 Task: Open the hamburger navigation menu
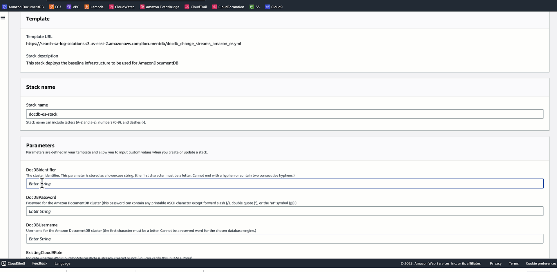click(x=3, y=18)
